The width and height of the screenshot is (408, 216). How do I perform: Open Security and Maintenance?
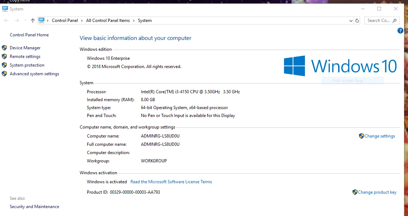coord(34,207)
